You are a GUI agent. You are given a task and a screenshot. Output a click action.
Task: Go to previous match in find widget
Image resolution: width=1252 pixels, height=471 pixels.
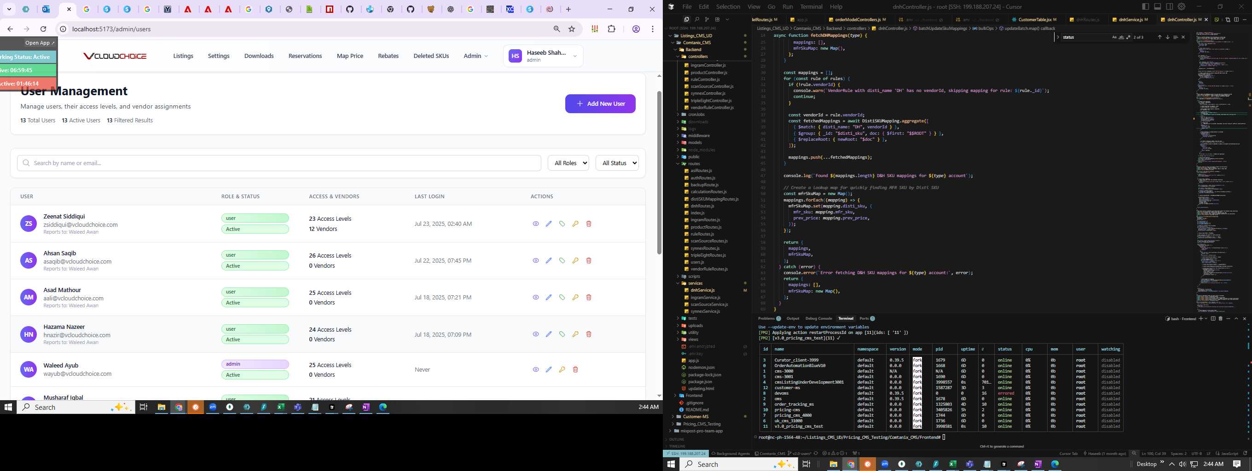(x=1159, y=37)
